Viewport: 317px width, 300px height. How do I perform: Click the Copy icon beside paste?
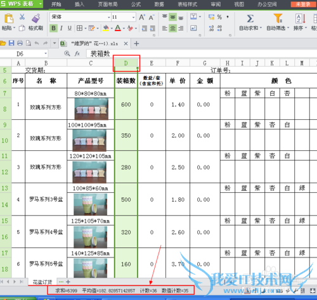(22, 28)
